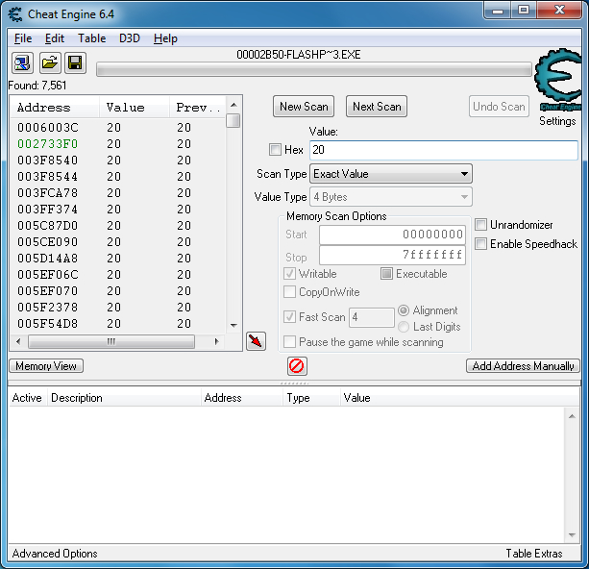Click the address table scroll up arrow
The height and width of the screenshot is (569, 589).
click(x=572, y=416)
